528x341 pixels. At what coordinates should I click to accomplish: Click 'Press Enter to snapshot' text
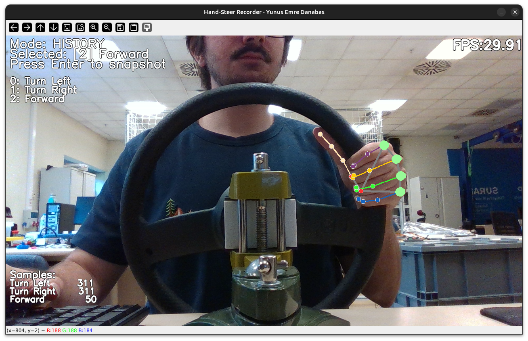pos(88,65)
